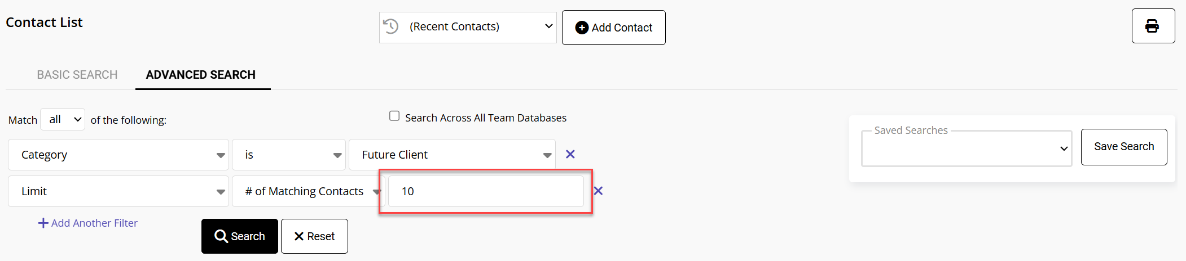Click the magnifying glass on Search button

click(221, 236)
